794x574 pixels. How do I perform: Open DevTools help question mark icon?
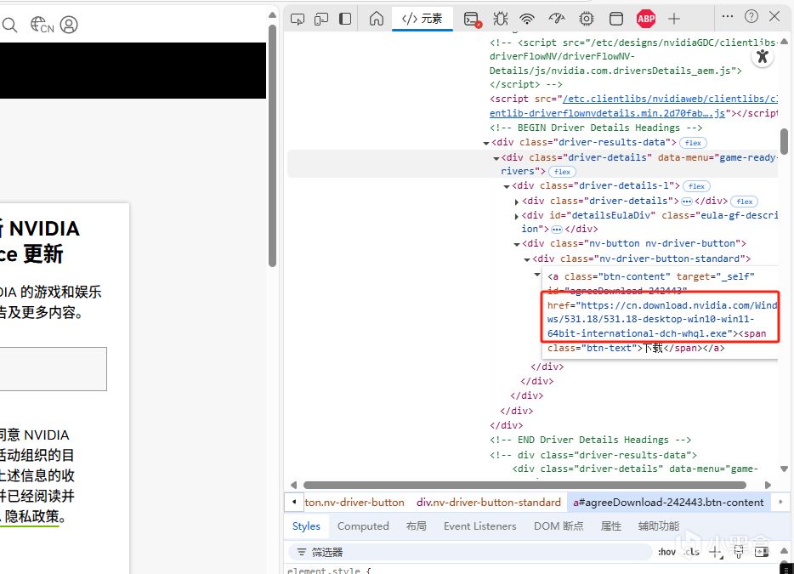pyautogui.click(x=751, y=16)
